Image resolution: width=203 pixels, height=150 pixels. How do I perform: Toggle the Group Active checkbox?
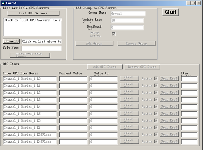(113, 34)
